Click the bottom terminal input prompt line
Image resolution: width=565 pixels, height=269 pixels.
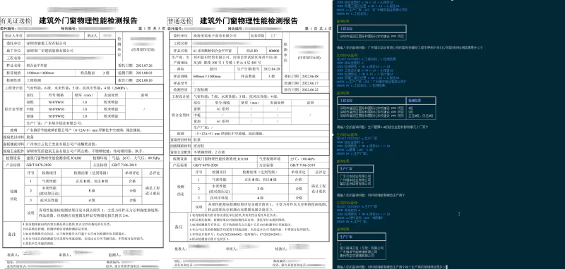(x=392, y=267)
